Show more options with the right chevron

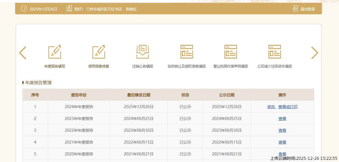tap(315, 53)
